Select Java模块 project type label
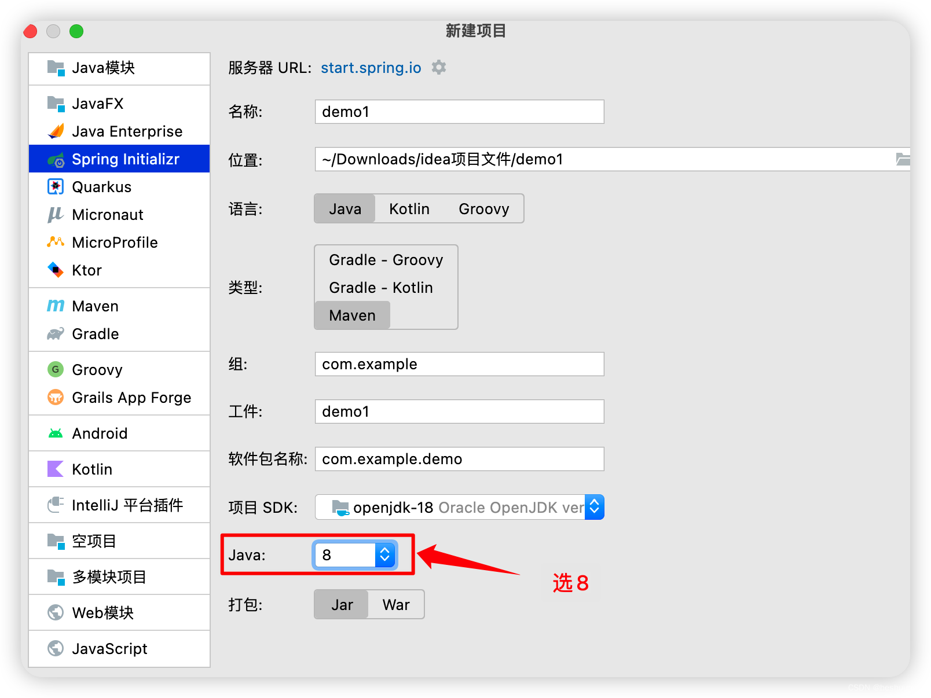 pyautogui.click(x=104, y=68)
